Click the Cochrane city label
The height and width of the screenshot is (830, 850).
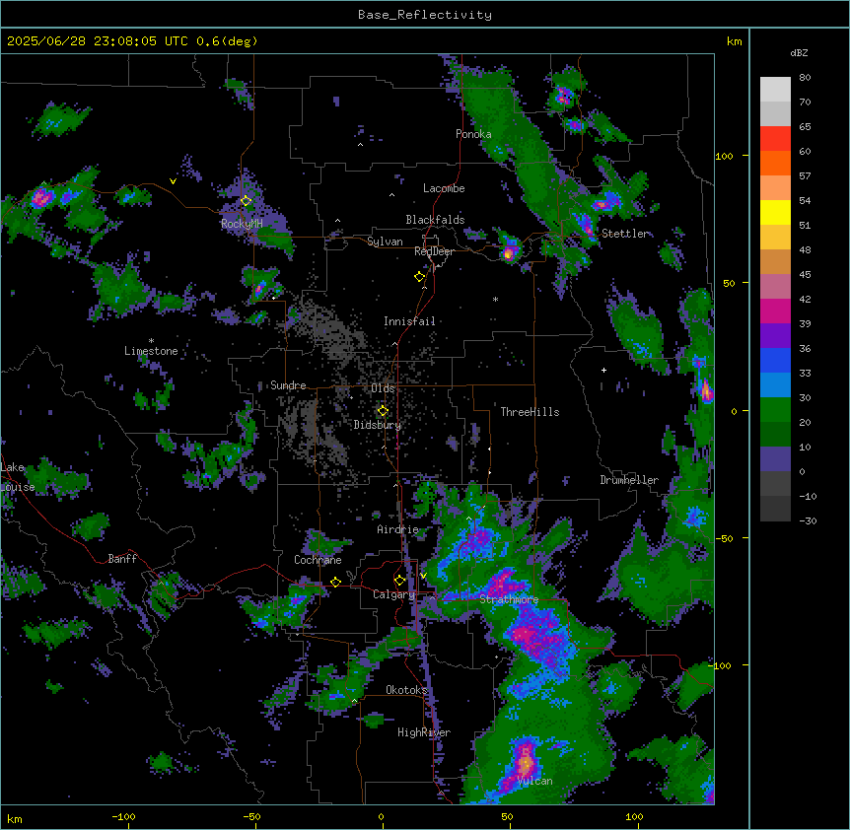pos(318,560)
